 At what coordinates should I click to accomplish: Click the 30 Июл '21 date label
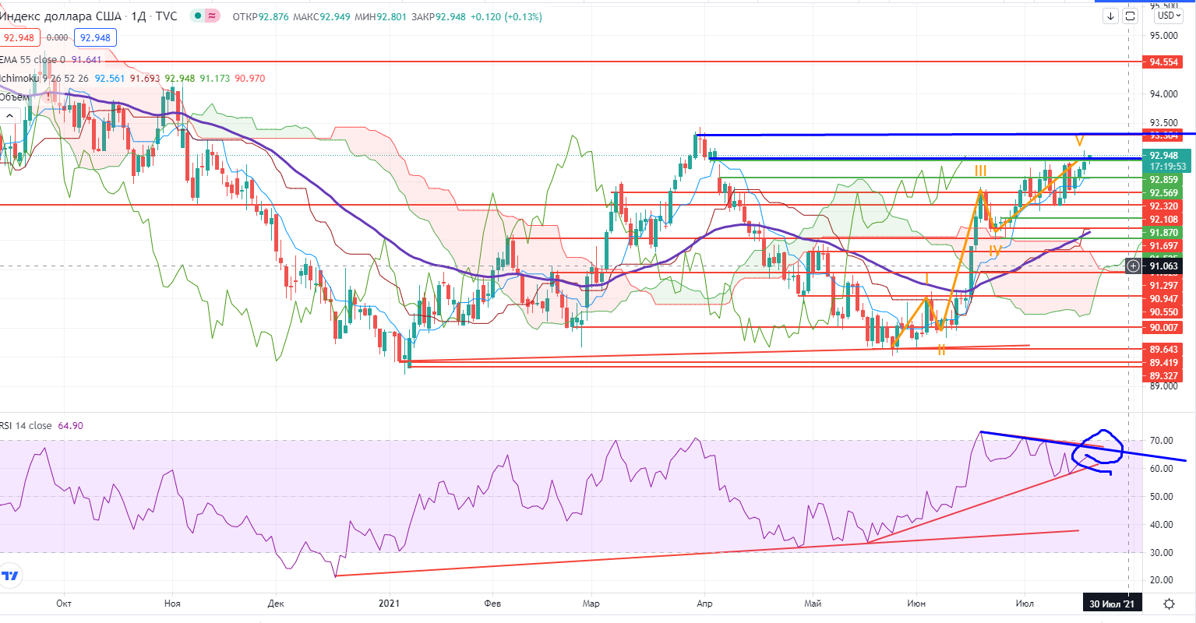click(x=1110, y=603)
